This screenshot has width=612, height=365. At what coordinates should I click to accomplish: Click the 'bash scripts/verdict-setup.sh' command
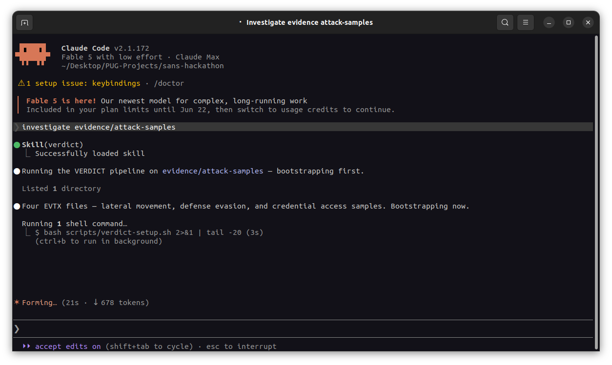tap(107, 232)
